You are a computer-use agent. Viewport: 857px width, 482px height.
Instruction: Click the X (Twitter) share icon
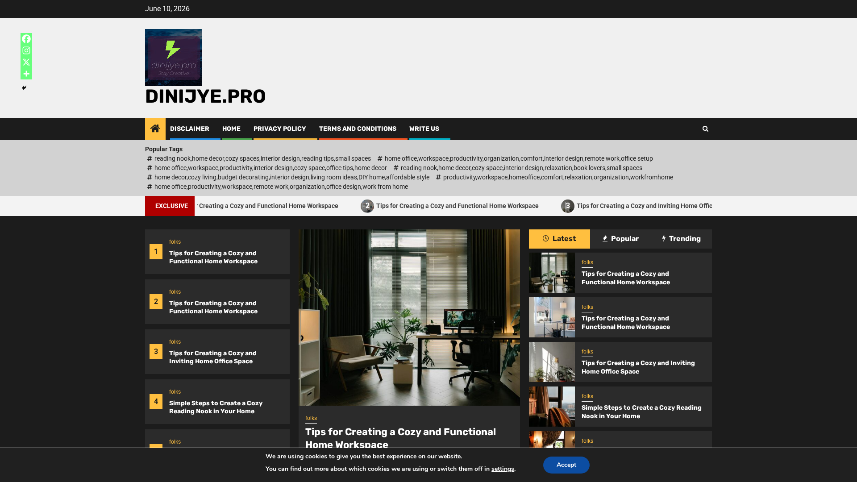tap(26, 62)
